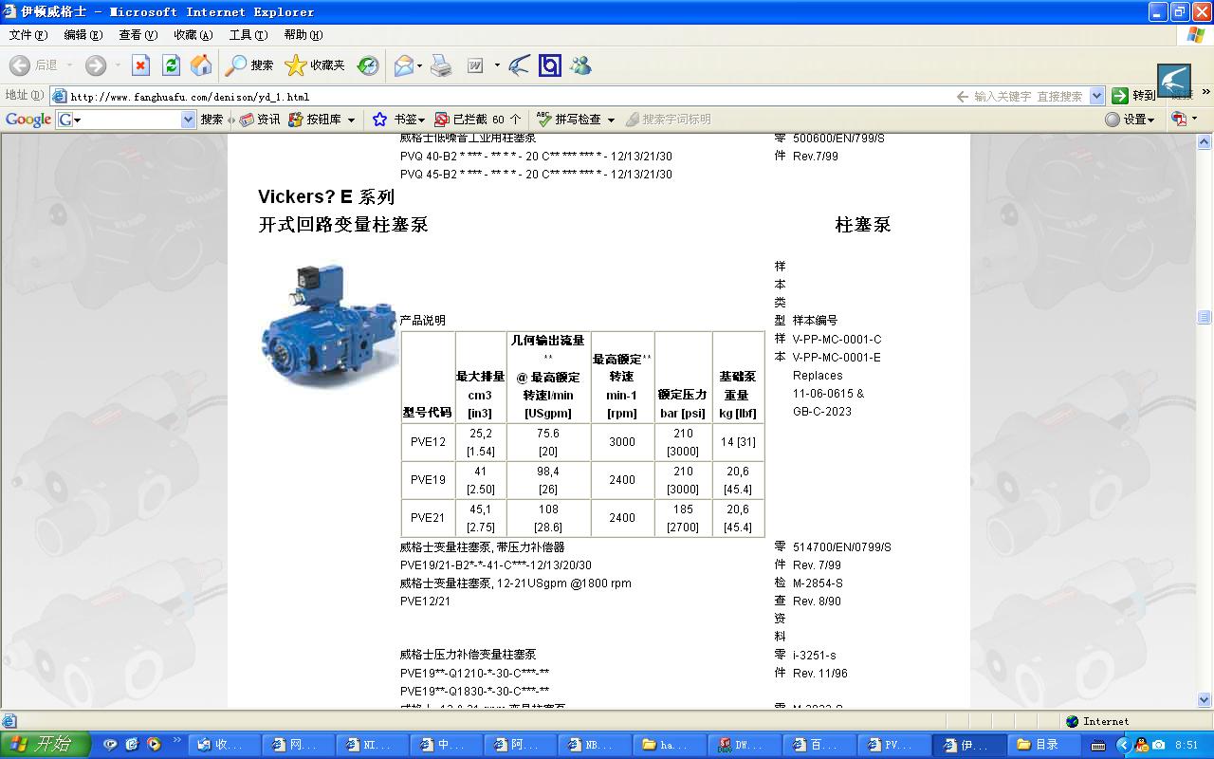1214x759 pixels.
Task: Go to the Home page
Action: [x=201, y=65]
